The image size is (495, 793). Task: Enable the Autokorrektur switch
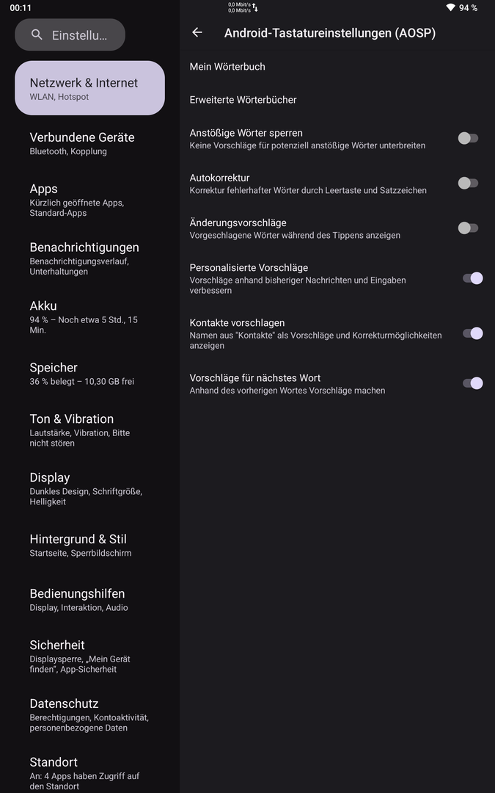point(468,183)
